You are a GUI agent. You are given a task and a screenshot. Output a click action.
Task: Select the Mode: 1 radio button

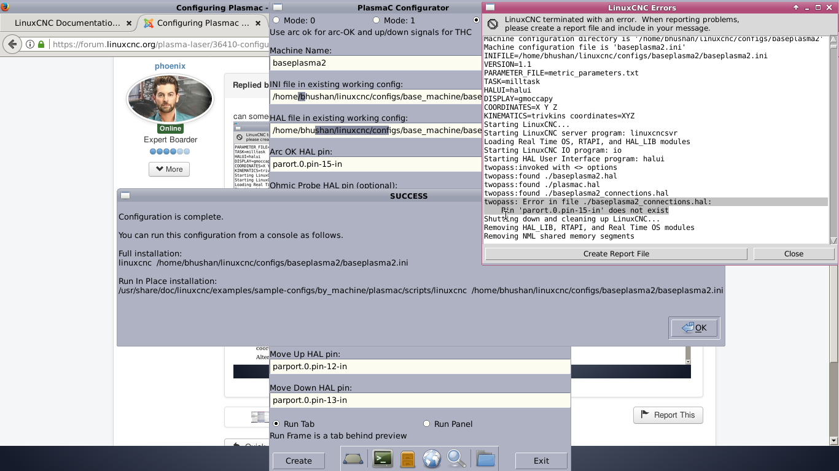[x=376, y=20]
